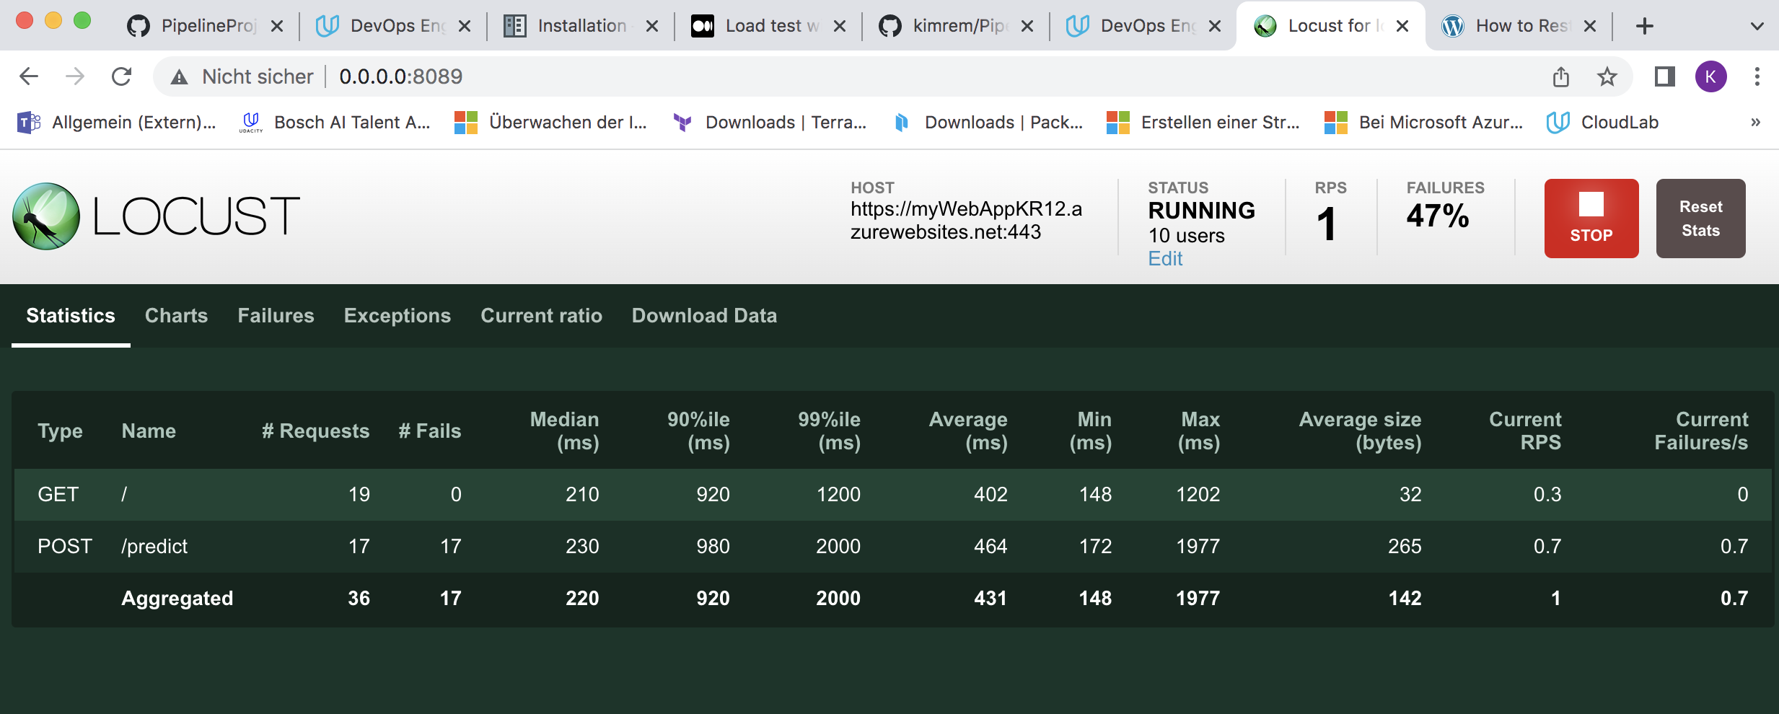Sort by # Requests column header
1779x714 pixels.
point(315,431)
